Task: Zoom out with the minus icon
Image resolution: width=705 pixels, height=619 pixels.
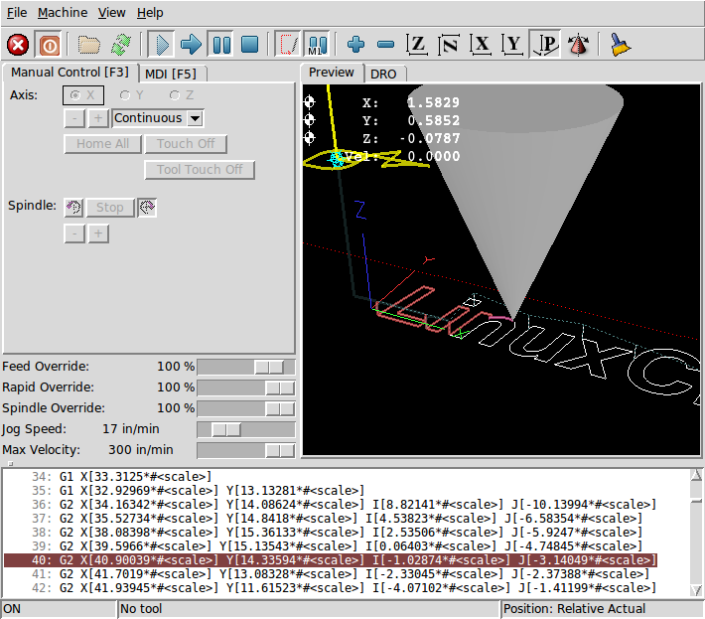Action: 386,45
